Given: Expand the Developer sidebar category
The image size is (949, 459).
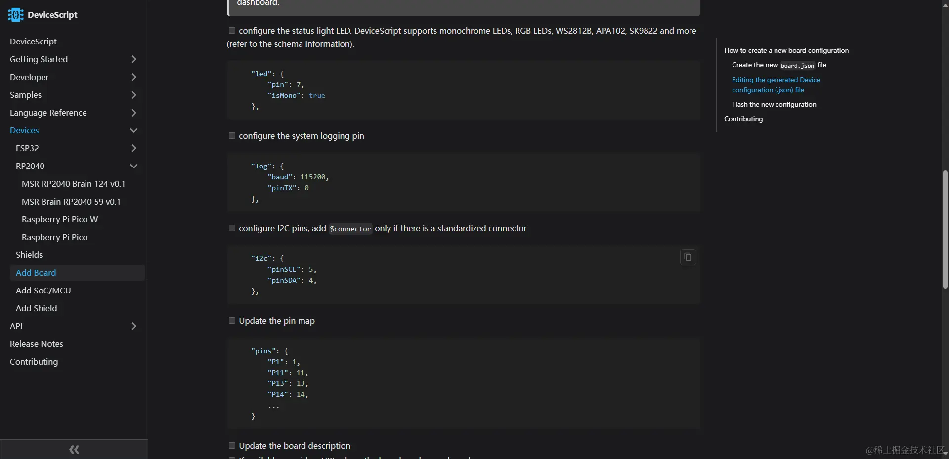Looking at the screenshot, I should (133, 77).
